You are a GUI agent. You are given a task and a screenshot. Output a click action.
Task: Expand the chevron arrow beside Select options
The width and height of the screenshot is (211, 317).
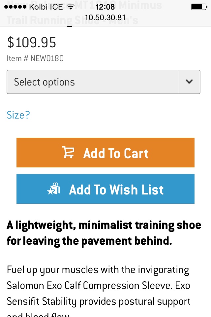tap(189, 82)
